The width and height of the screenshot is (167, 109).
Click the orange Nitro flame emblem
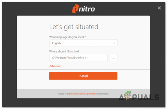[x=75, y=9]
